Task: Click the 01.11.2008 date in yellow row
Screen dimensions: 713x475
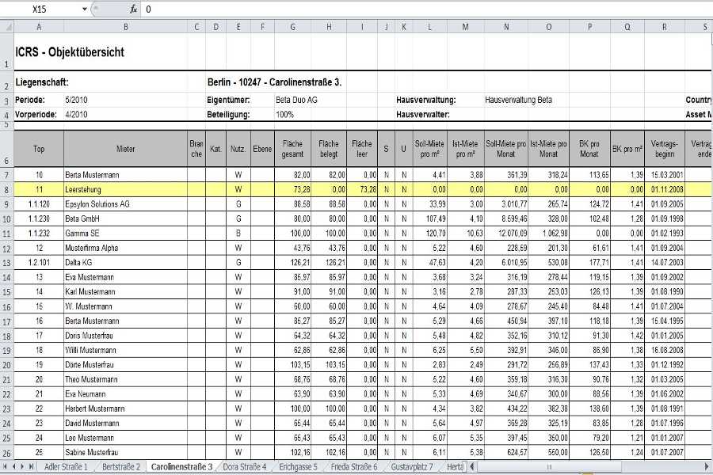Action: [x=665, y=189]
